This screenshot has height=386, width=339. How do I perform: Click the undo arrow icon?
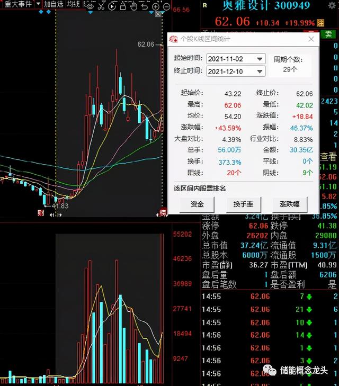click(145, 6)
